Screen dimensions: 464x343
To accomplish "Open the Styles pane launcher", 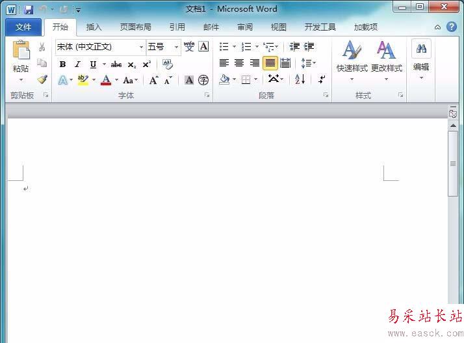I will tap(400, 95).
